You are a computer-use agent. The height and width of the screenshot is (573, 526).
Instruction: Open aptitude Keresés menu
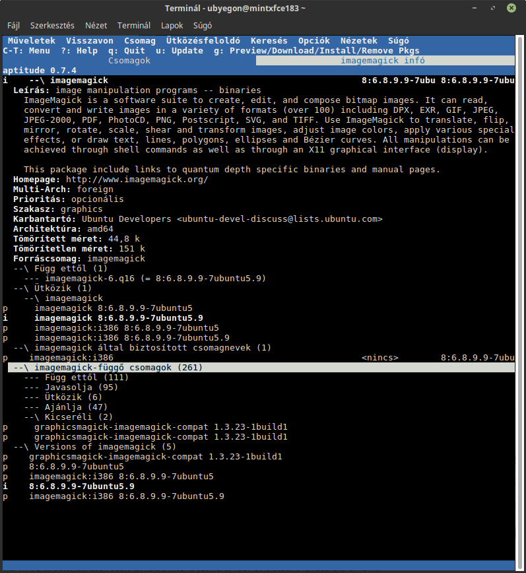(x=269, y=40)
